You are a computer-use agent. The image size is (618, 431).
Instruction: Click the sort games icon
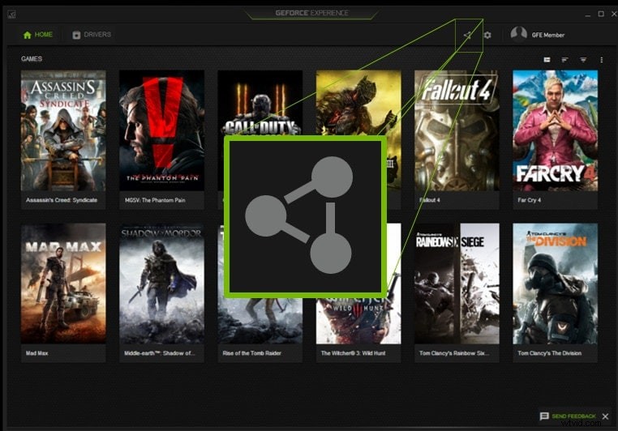[x=564, y=60]
